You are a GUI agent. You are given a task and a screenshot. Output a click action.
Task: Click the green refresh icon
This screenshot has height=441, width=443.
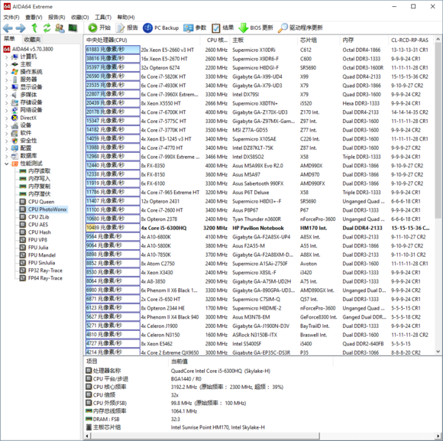click(x=47, y=28)
